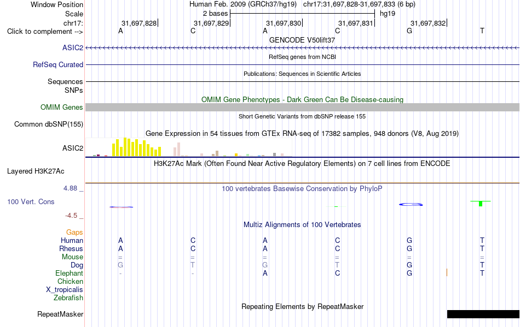
Task: Open the 100 Vert. Cons track label
Action: tap(31, 201)
